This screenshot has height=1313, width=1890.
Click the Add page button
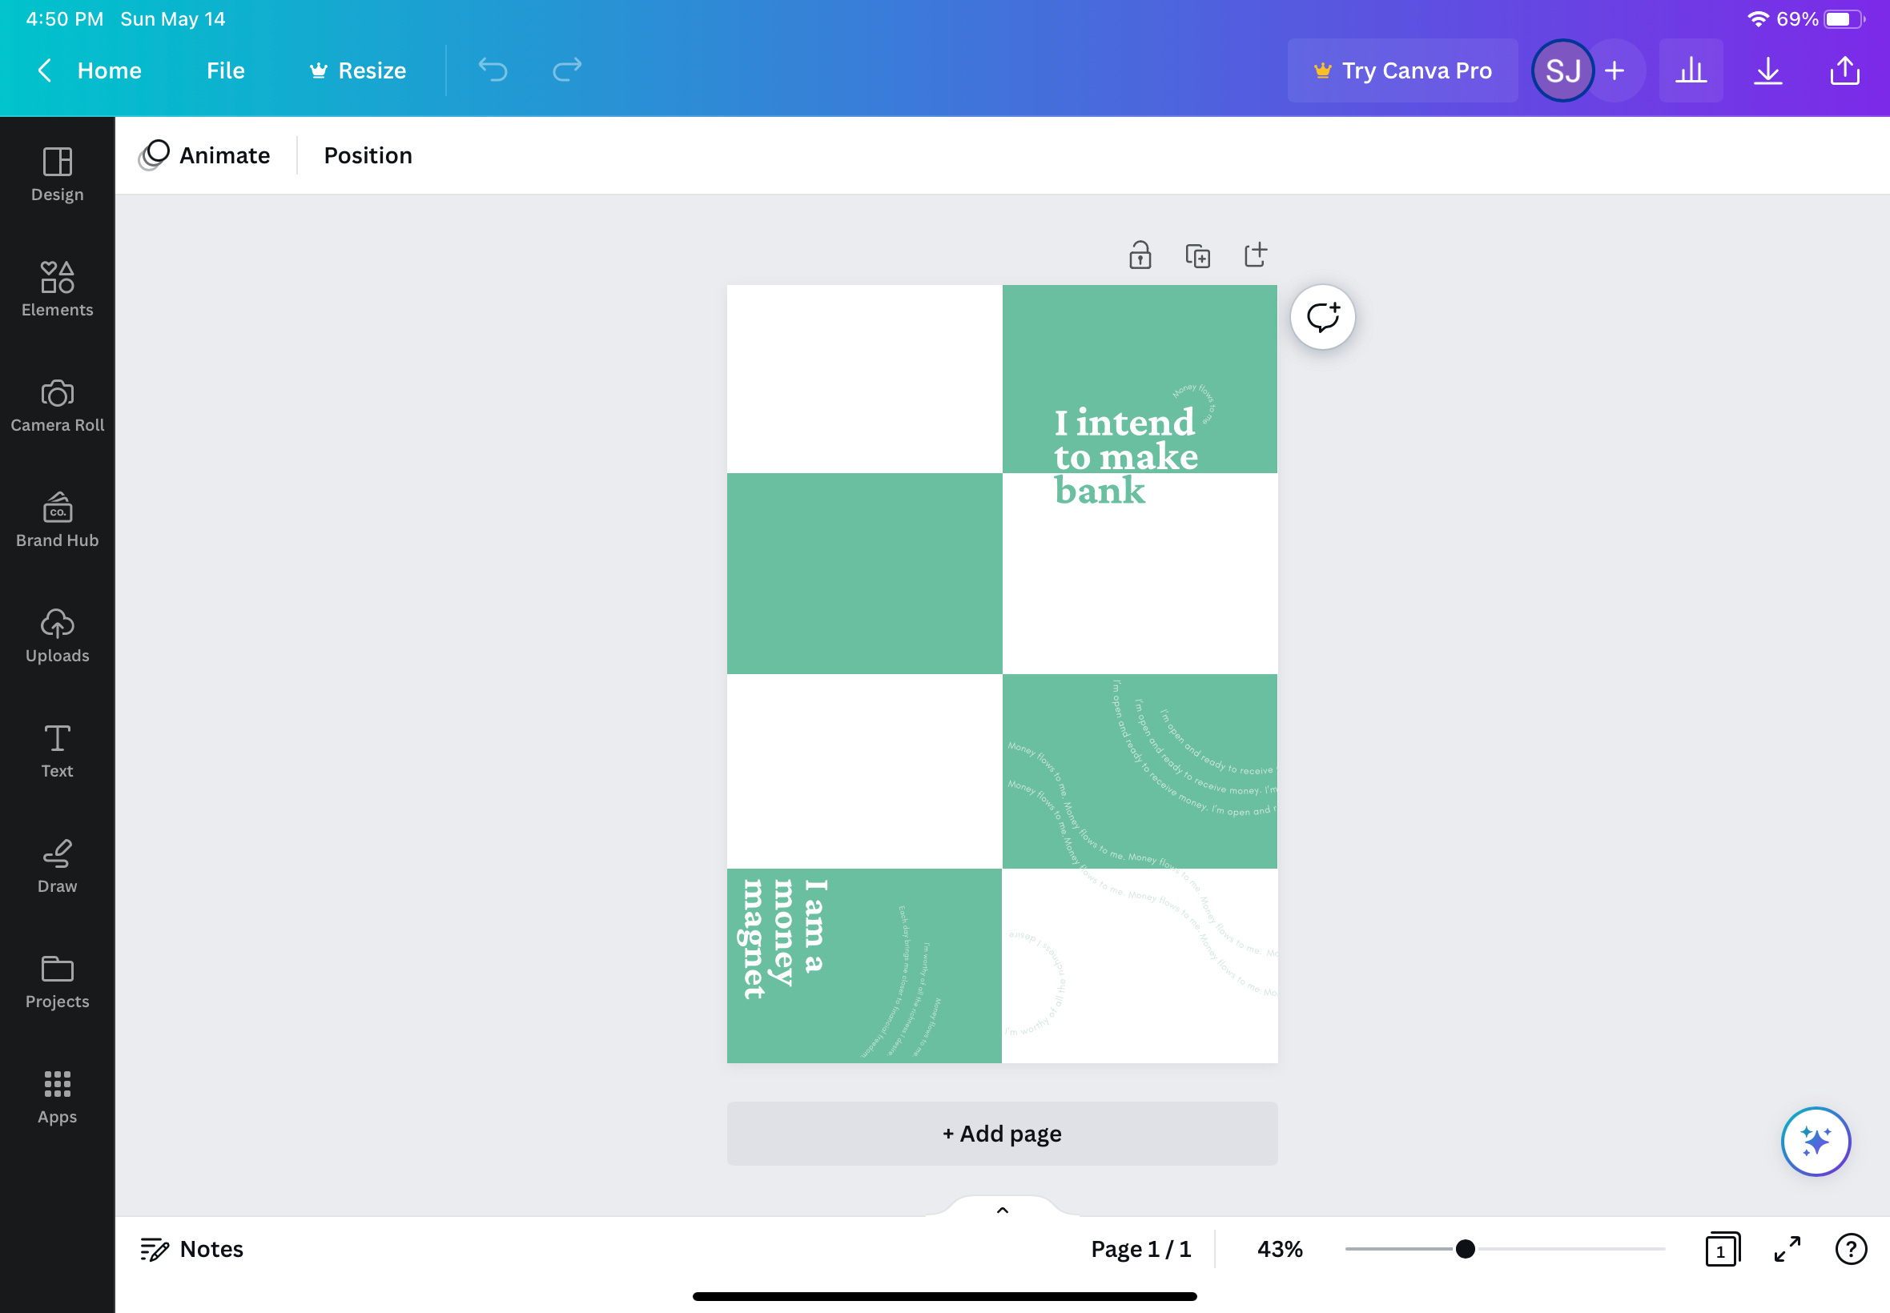point(1002,1133)
